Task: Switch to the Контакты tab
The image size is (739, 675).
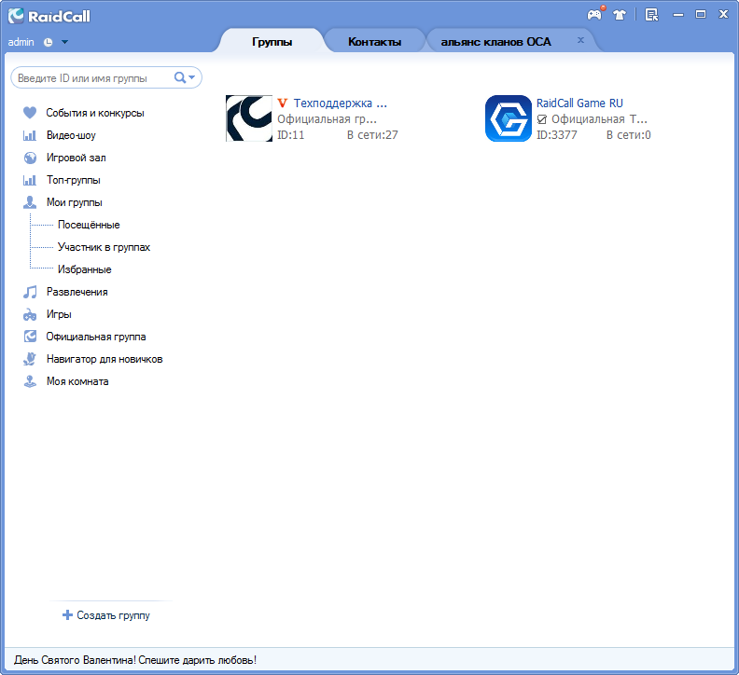Action: (375, 41)
